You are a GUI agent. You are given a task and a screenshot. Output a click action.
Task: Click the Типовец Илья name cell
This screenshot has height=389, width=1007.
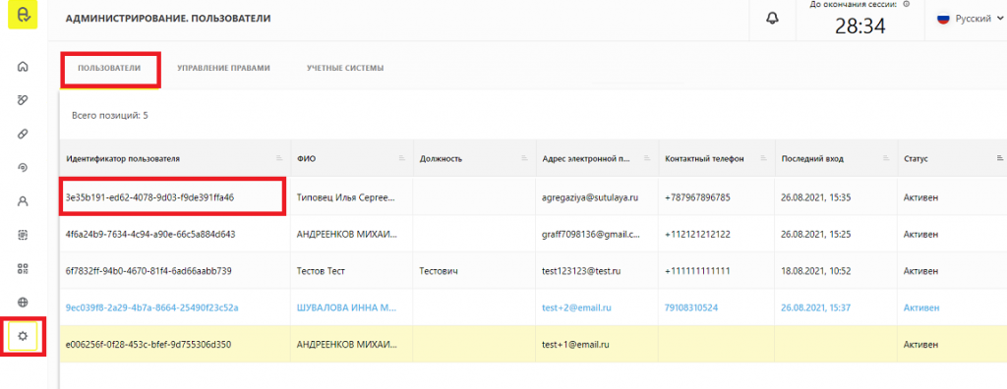pos(346,197)
